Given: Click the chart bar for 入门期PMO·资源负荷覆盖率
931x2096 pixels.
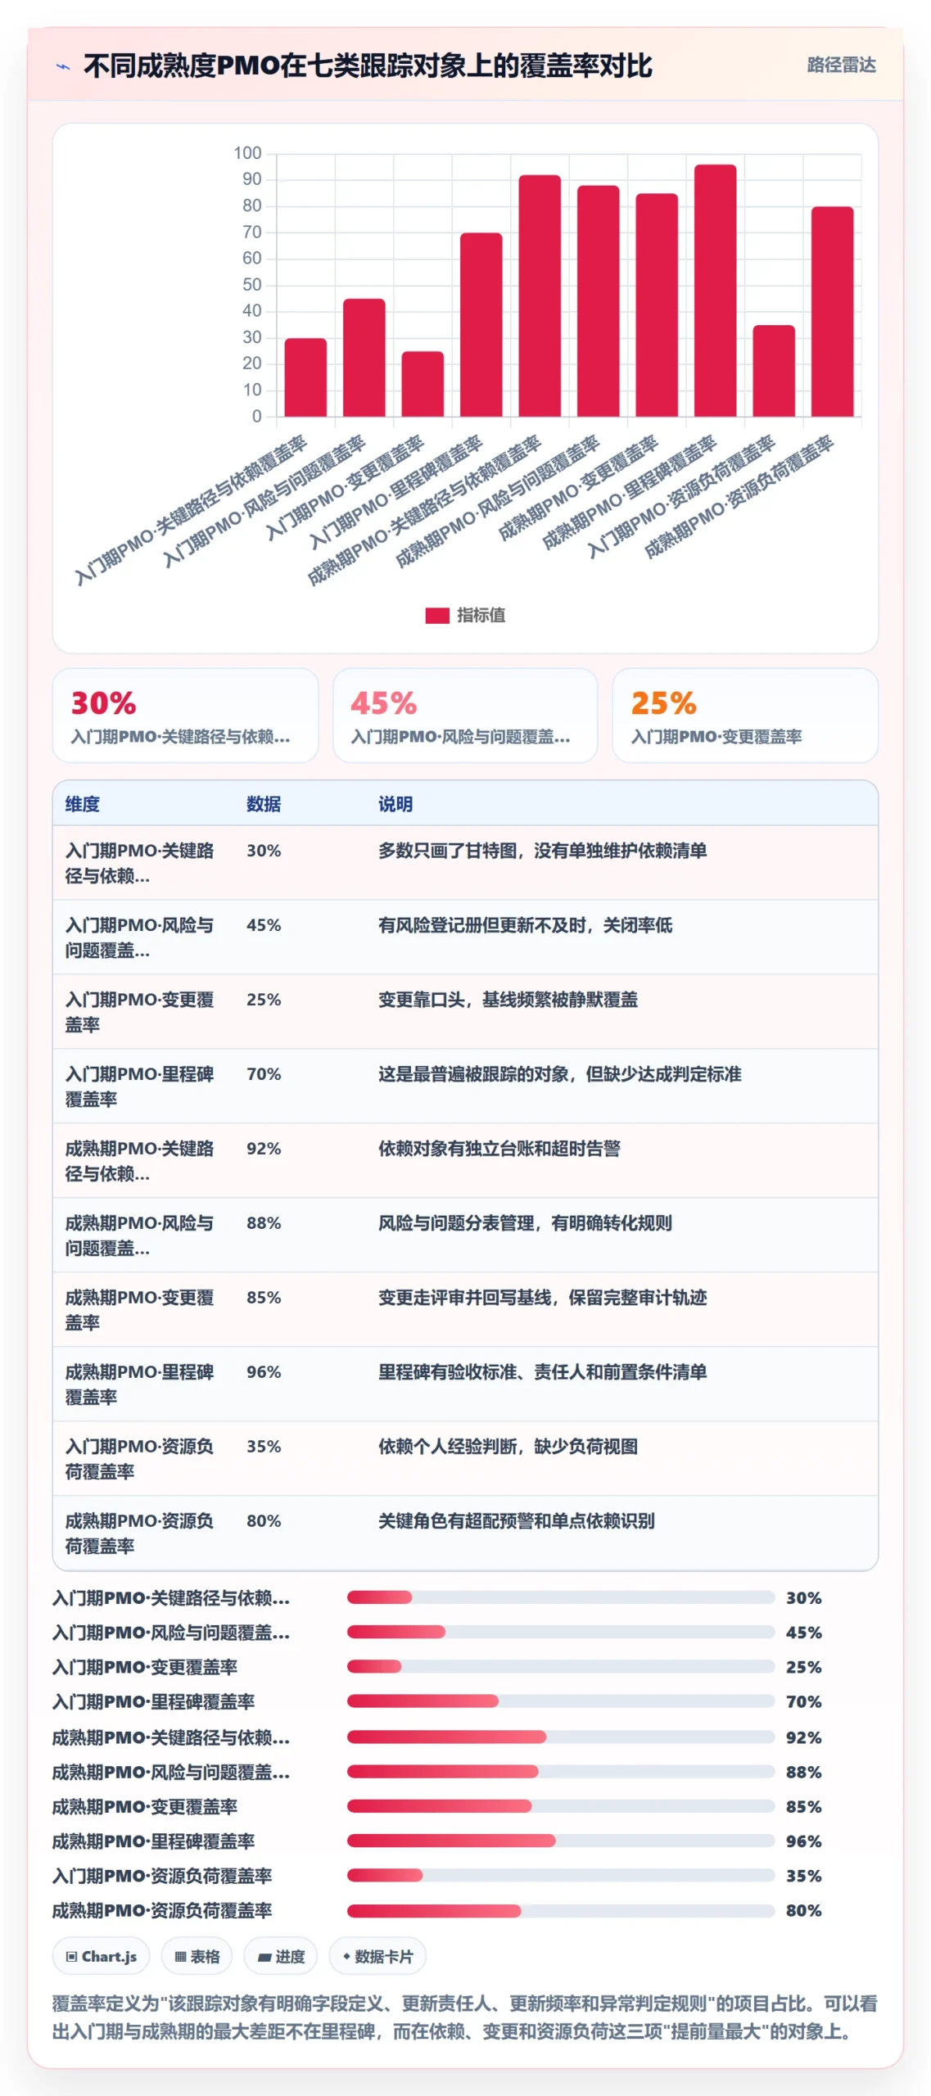Looking at the screenshot, I should point(774,370).
